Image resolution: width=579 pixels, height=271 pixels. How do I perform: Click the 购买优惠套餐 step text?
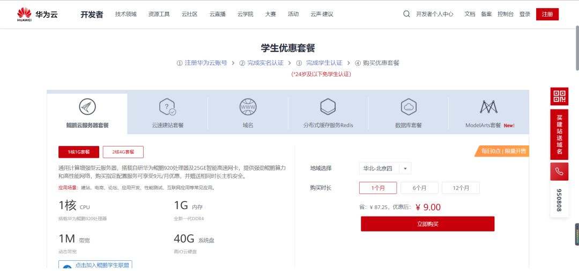(x=381, y=63)
